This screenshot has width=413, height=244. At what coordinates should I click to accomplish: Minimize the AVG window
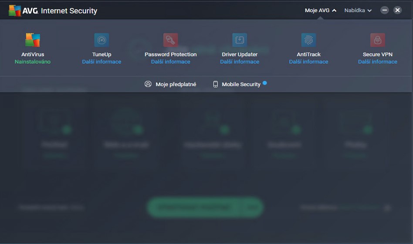click(385, 10)
